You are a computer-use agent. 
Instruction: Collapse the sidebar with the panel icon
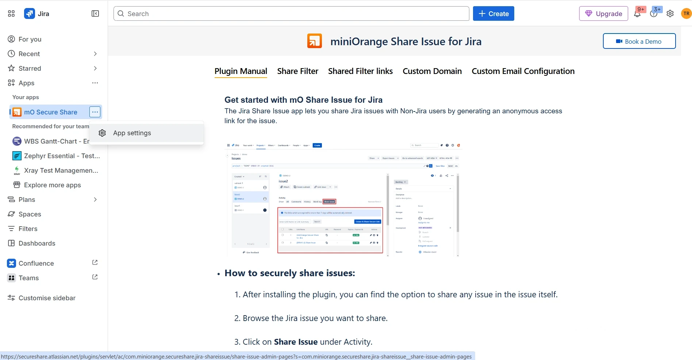95,13
